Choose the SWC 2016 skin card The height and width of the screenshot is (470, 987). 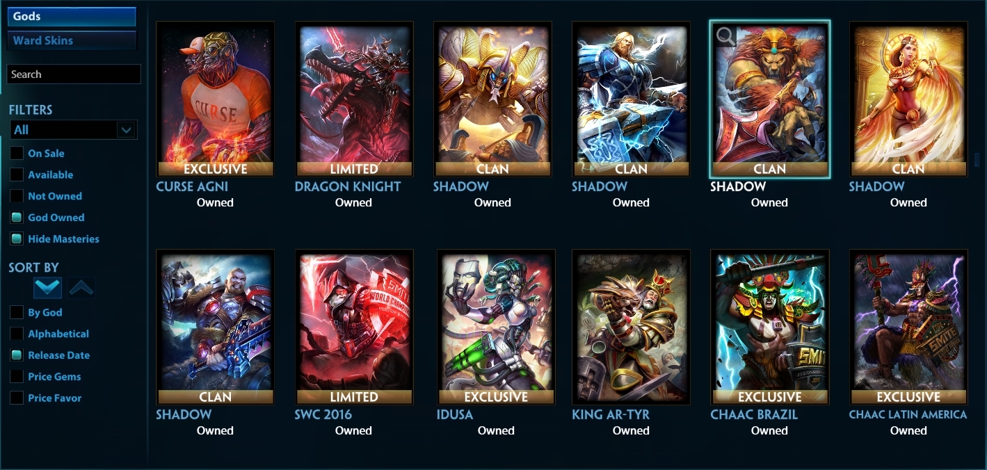click(354, 327)
